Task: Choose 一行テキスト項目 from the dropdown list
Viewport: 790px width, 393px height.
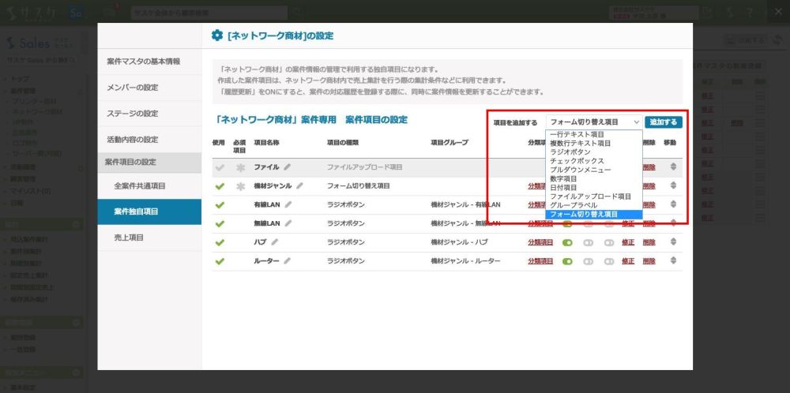Action: (x=593, y=134)
